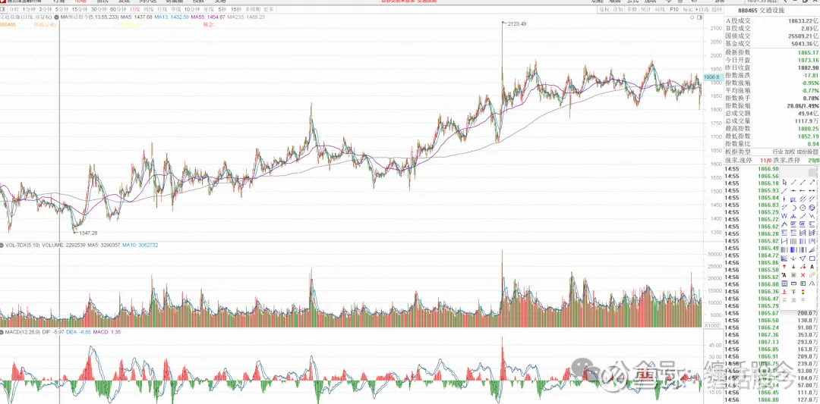Screen dimensions: 820x404
Task: Toggle 复权 price adjustment
Action: 604,9
